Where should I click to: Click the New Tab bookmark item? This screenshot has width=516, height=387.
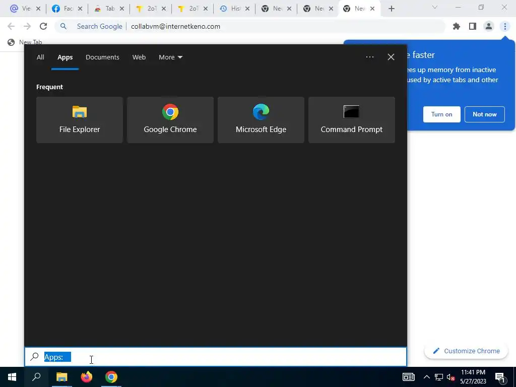(x=25, y=42)
